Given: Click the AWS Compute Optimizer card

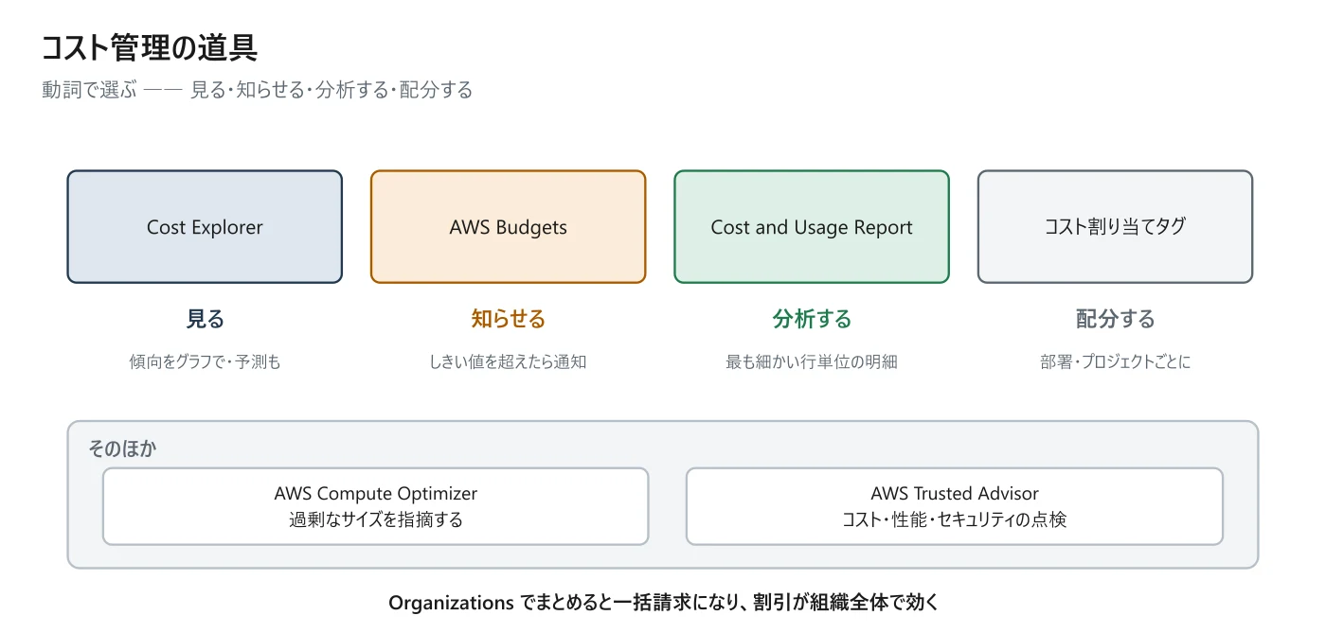Looking at the screenshot, I should coord(376,506).
